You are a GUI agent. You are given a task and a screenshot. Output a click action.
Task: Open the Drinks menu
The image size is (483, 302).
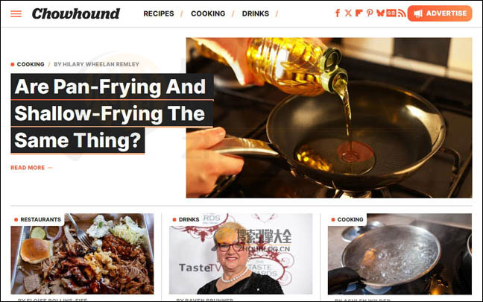tap(256, 13)
